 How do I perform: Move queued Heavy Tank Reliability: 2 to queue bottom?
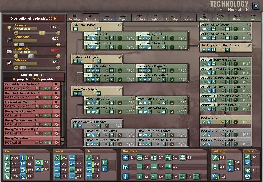(37, 134)
